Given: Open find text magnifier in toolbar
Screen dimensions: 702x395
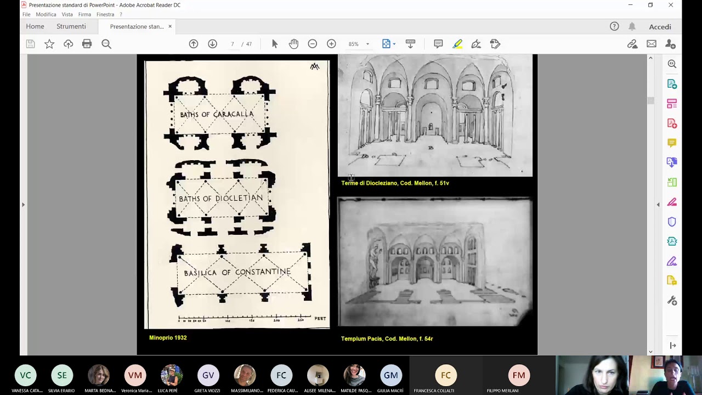Looking at the screenshot, I should [x=106, y=44].
